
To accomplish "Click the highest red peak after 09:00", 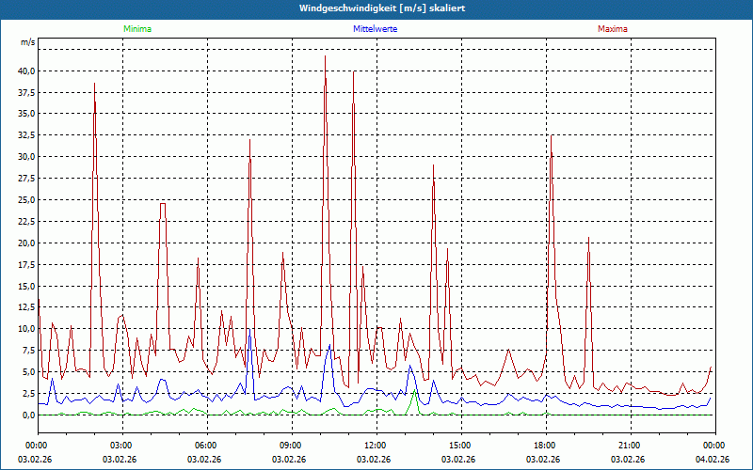I will click(325, 58).
